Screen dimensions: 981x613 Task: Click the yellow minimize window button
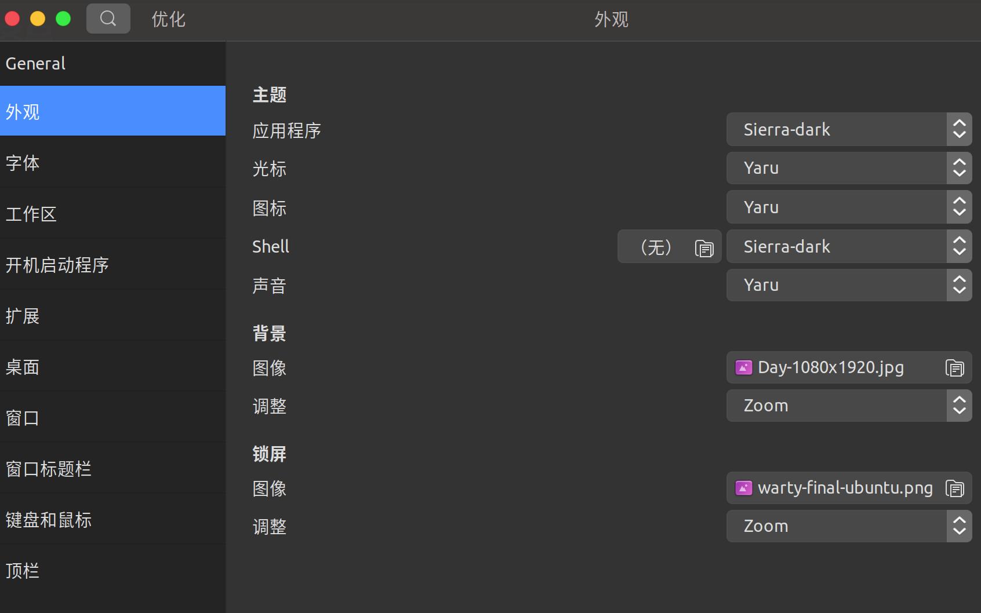pyautogui.click(x=38, y=19)
